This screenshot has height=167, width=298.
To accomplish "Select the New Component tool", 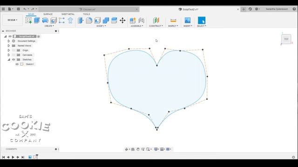I will coord(133,20).
